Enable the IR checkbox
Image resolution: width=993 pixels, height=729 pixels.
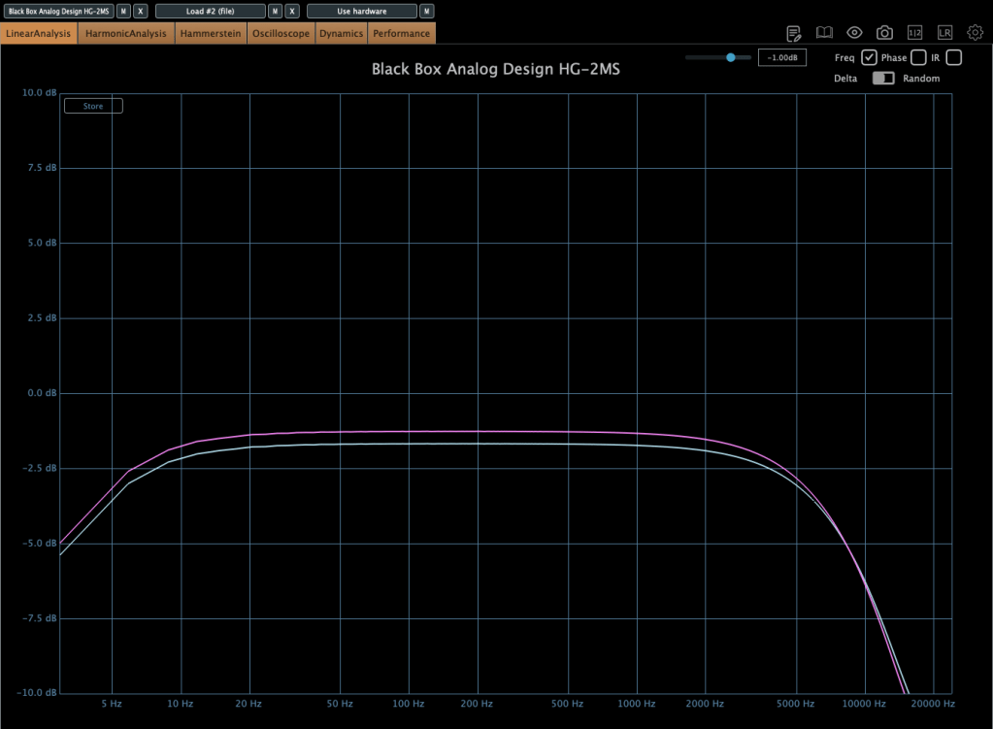pyautogui.click(x=953, y=57)
